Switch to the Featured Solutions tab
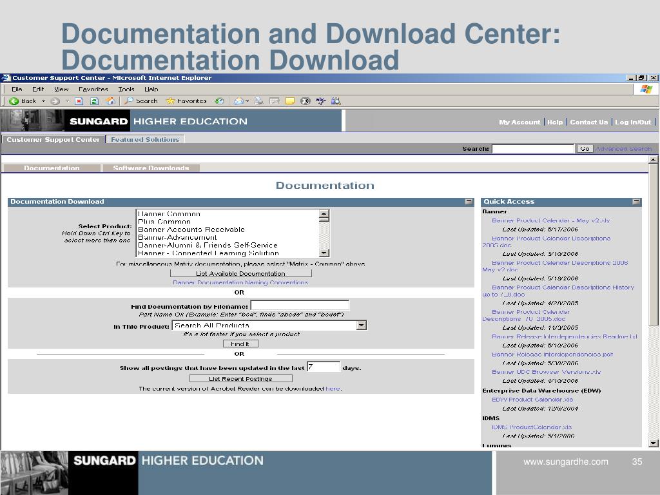The height and width of the screenshot is (495, 660). 145,139
